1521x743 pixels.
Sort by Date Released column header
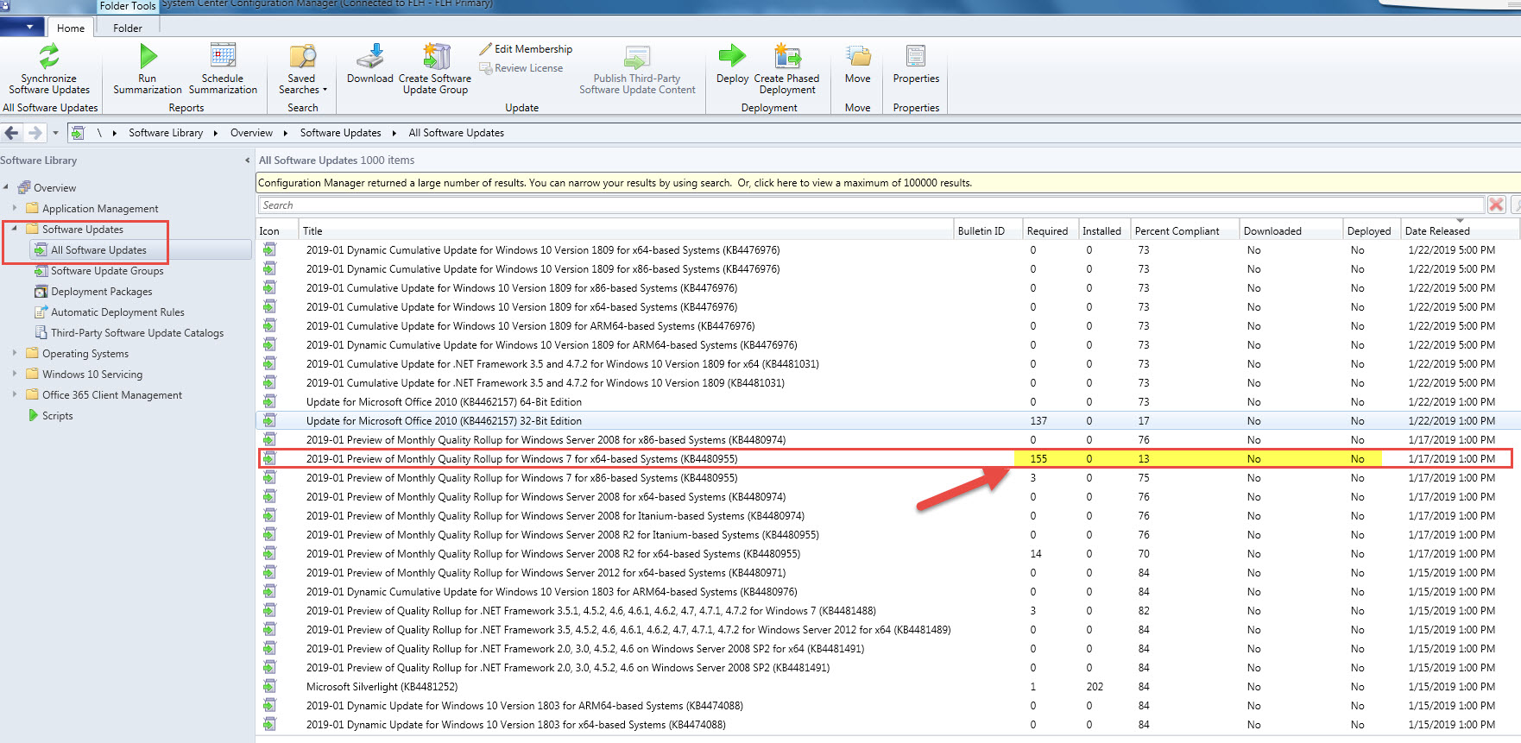coord(1460,230)
